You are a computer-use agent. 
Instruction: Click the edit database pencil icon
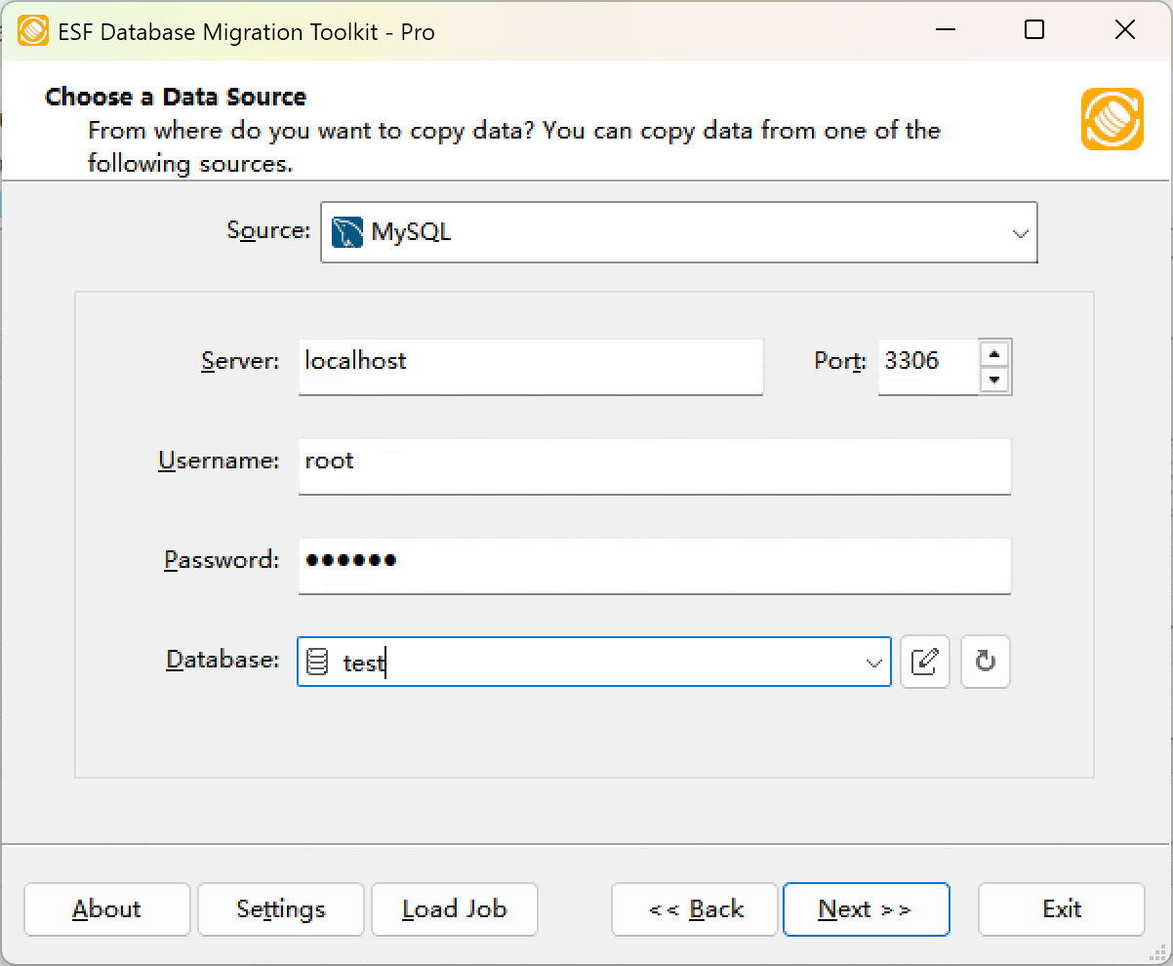pos(924,662)
